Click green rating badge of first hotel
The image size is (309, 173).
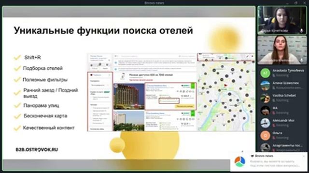(x=193, y=86)
